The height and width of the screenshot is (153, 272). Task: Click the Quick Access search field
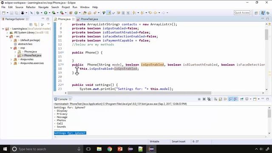242,13
